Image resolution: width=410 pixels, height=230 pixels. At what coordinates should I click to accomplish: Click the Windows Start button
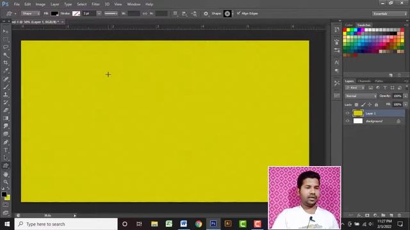coord(7,224)
